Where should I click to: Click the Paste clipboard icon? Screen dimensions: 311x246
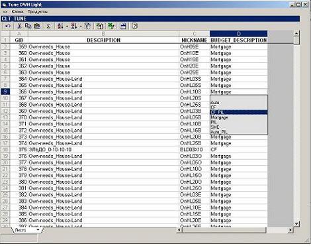point(37,27)
